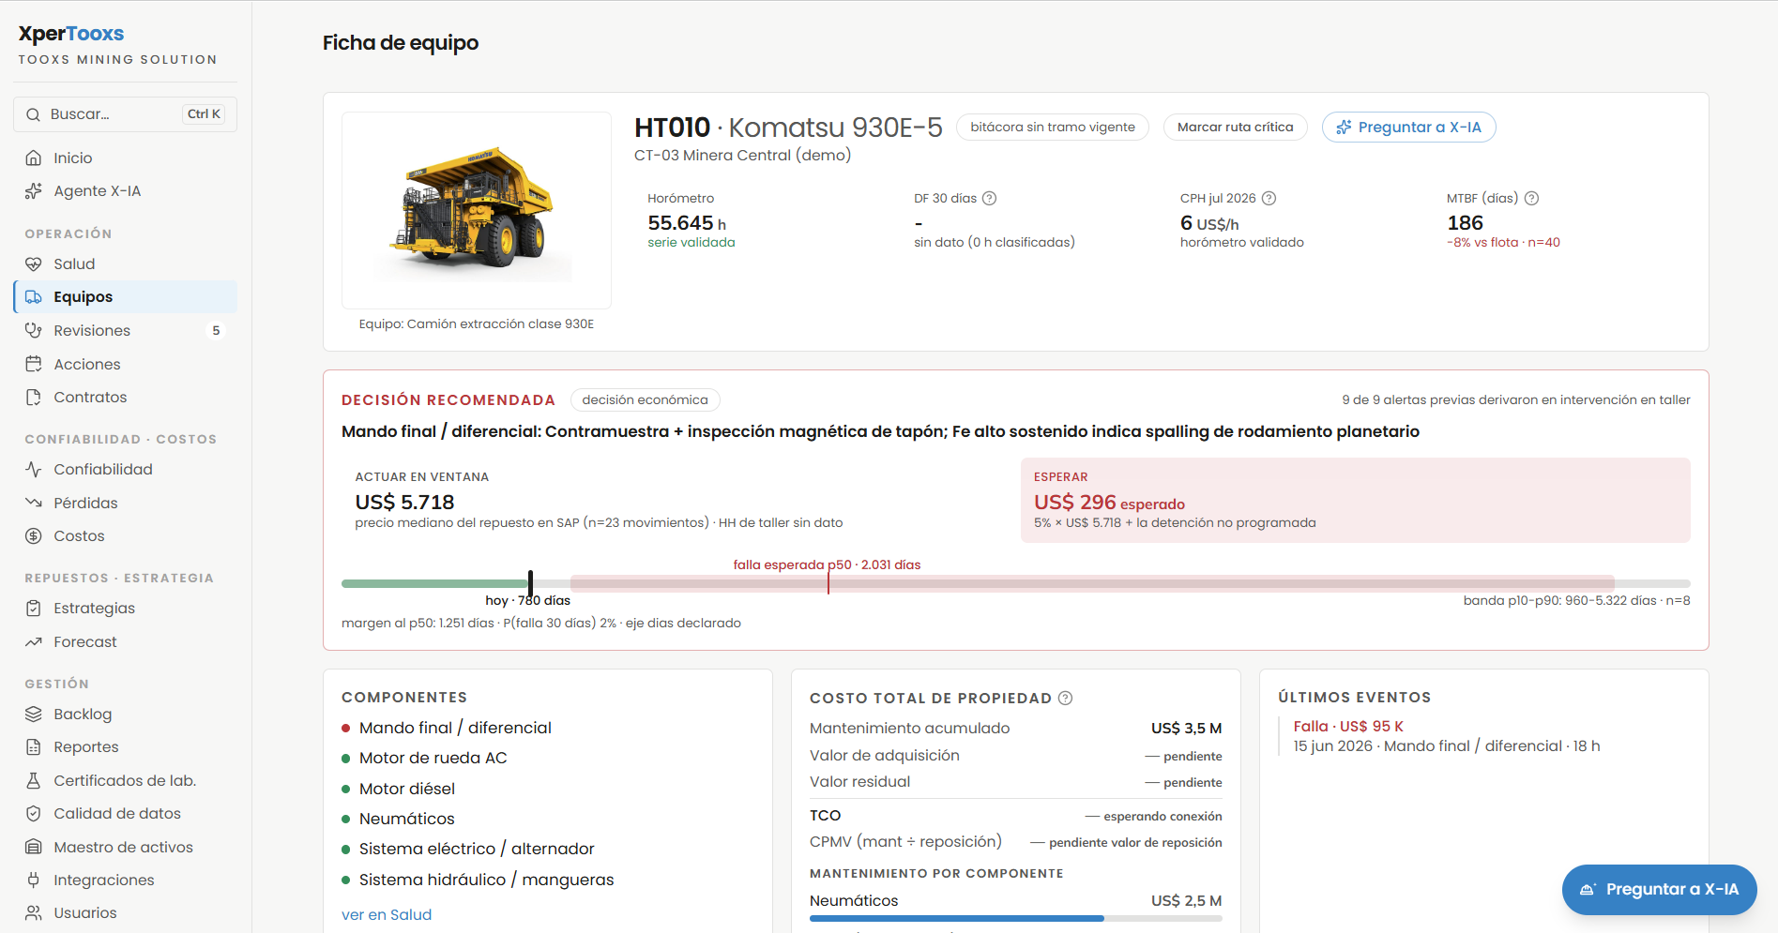This screenshot has height=933, width=1778.
Task: Click the Certificados de lab. flask icon
Action: 34,780
